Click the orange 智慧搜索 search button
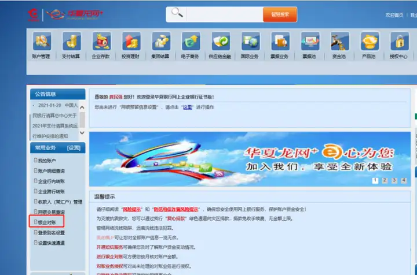The height and width of the screenshot is (275, 417). 280,14
